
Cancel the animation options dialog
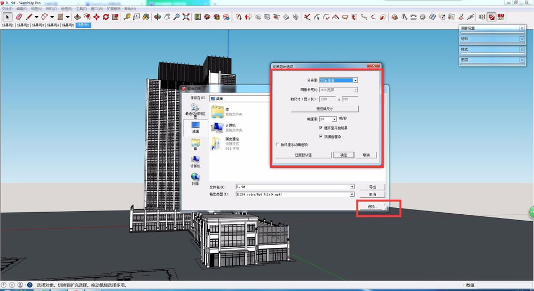(366, 155)
